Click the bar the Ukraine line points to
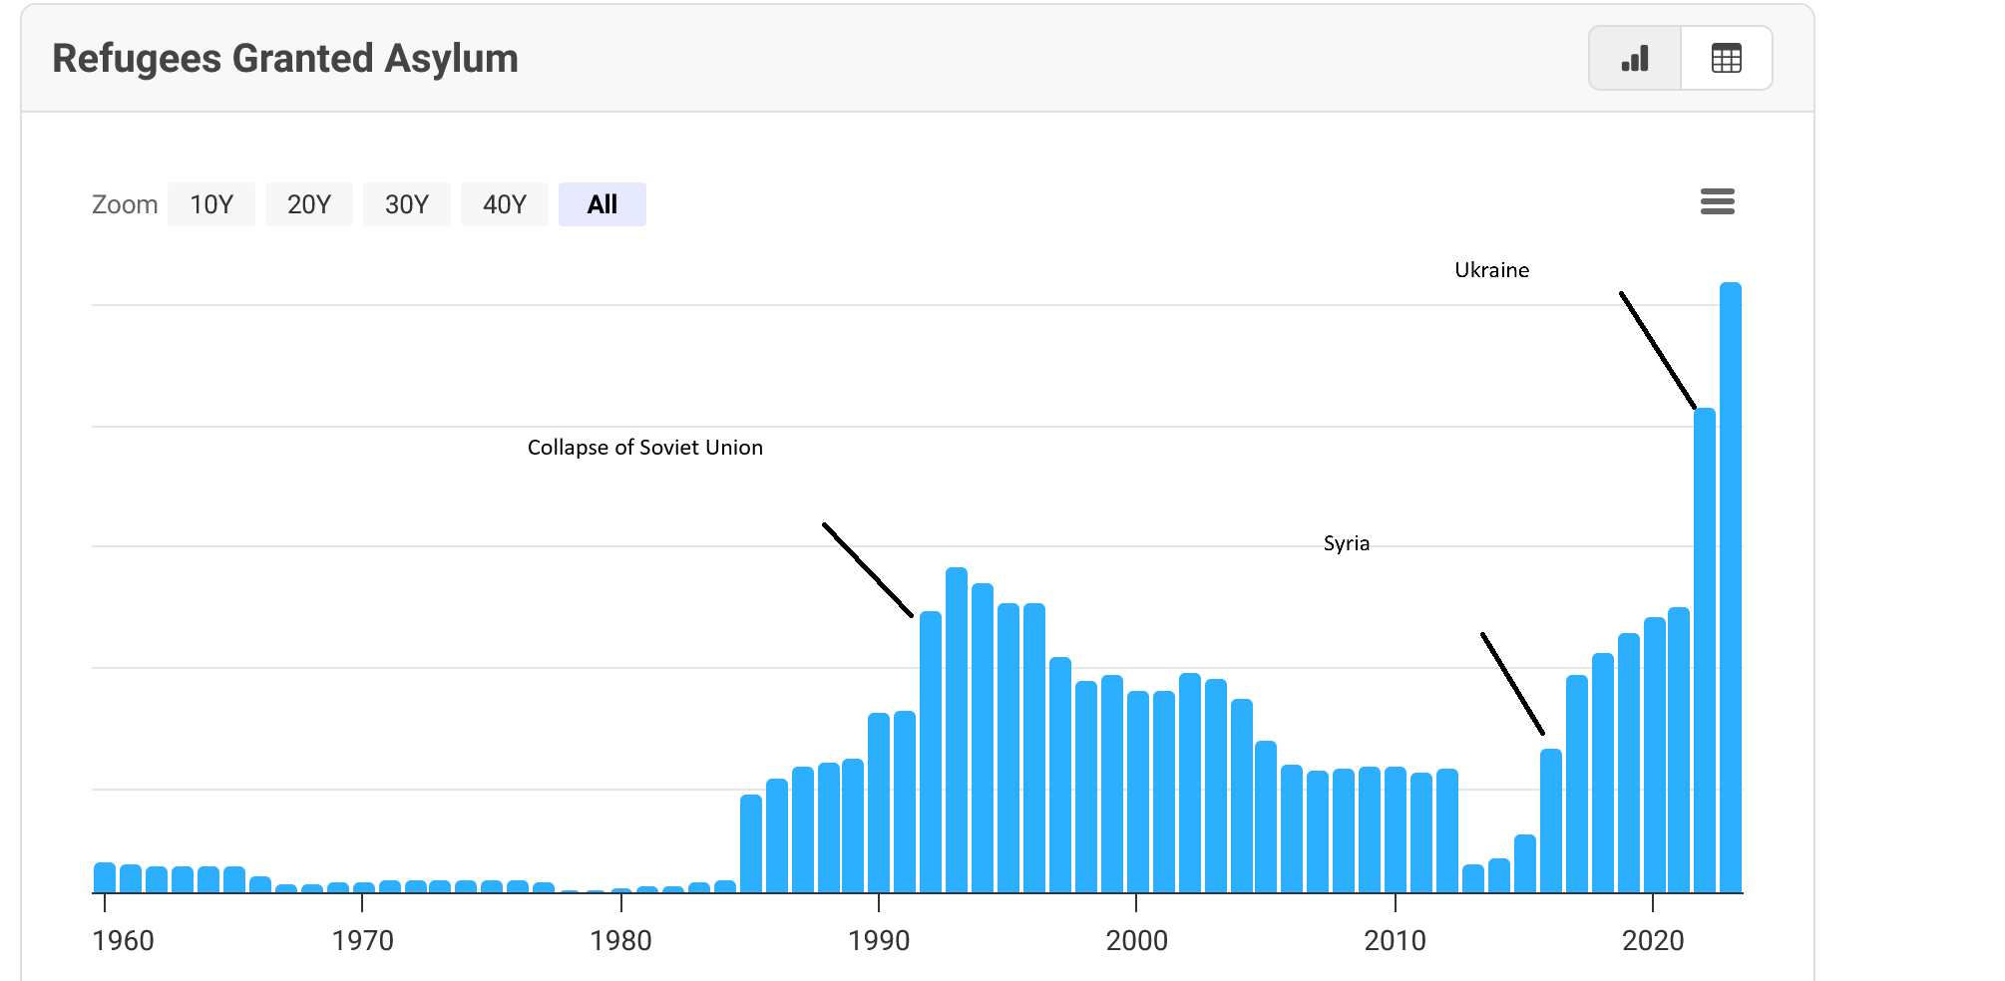 click(x=1705, y=650)
